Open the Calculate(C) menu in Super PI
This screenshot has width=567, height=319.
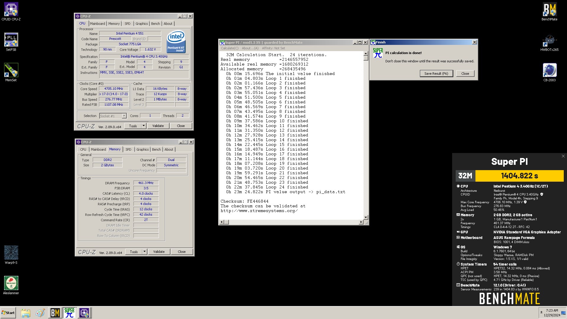[x=229, y=48]
